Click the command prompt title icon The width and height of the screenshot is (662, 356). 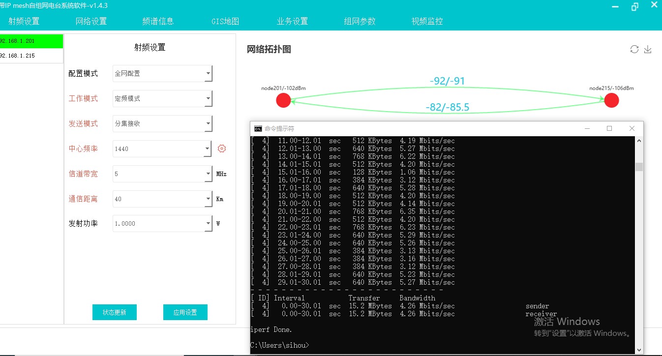click(x=258, y=128)
